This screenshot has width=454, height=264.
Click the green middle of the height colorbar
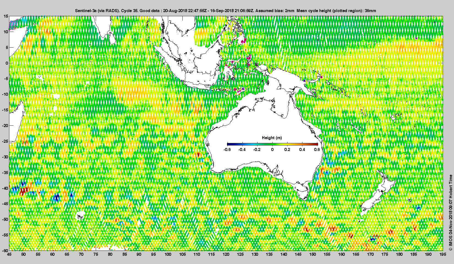(272, 144)
